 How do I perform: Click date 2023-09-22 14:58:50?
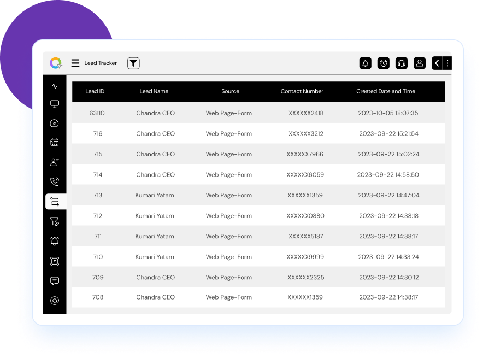(388, 175)
